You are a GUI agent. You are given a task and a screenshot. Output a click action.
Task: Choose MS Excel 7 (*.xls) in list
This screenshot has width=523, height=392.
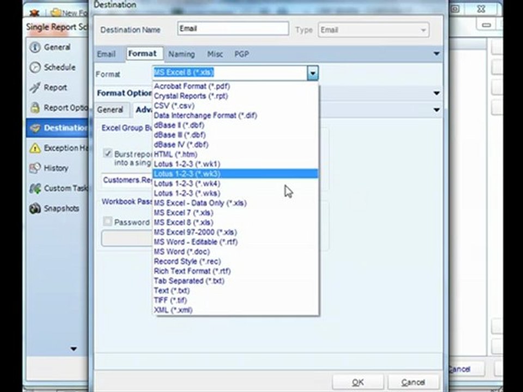click(x=235, y=212)
